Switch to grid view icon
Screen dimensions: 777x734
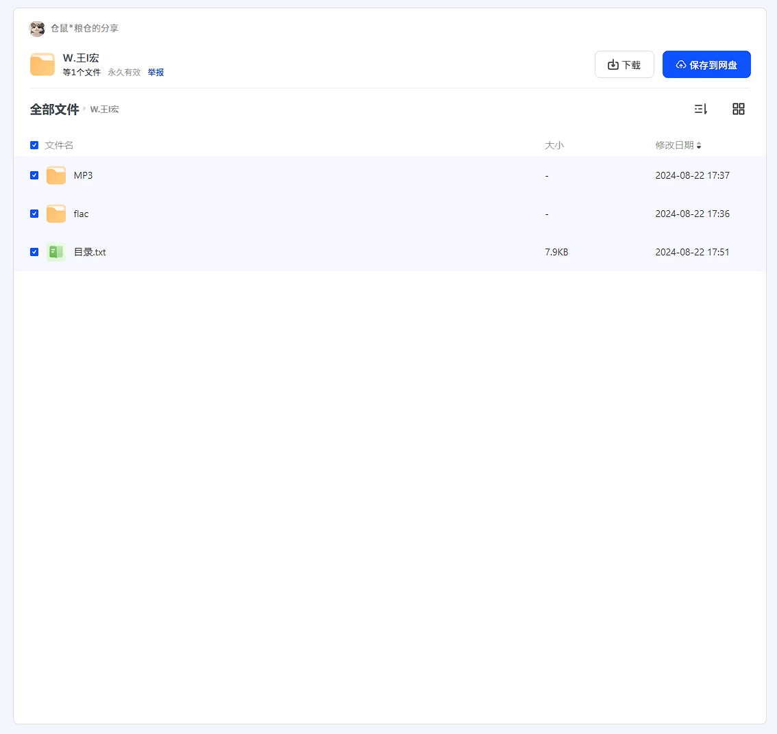click(738, 109)
